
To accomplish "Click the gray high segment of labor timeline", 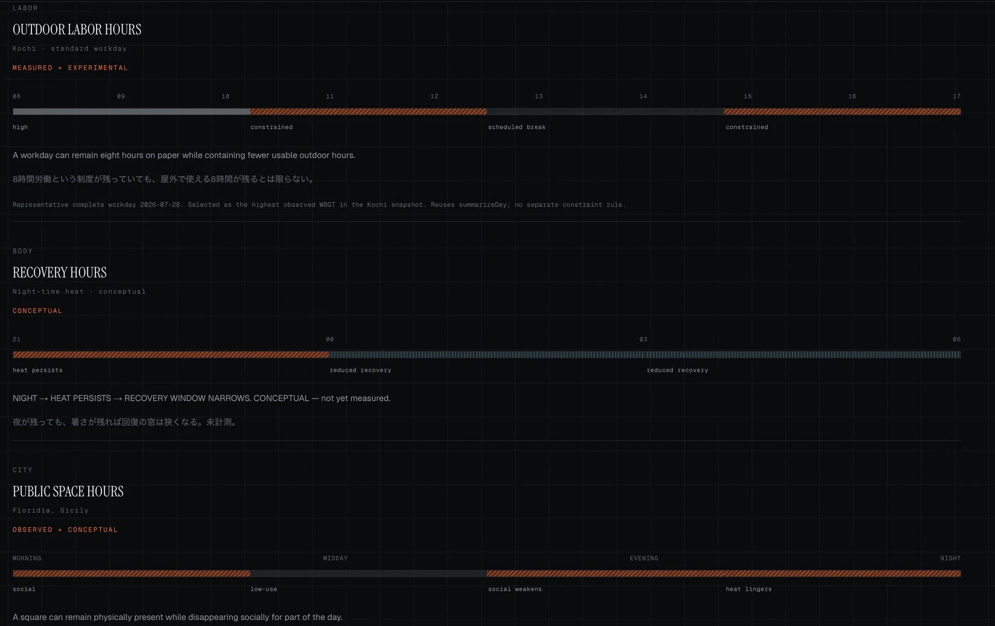I will point(131,112).
